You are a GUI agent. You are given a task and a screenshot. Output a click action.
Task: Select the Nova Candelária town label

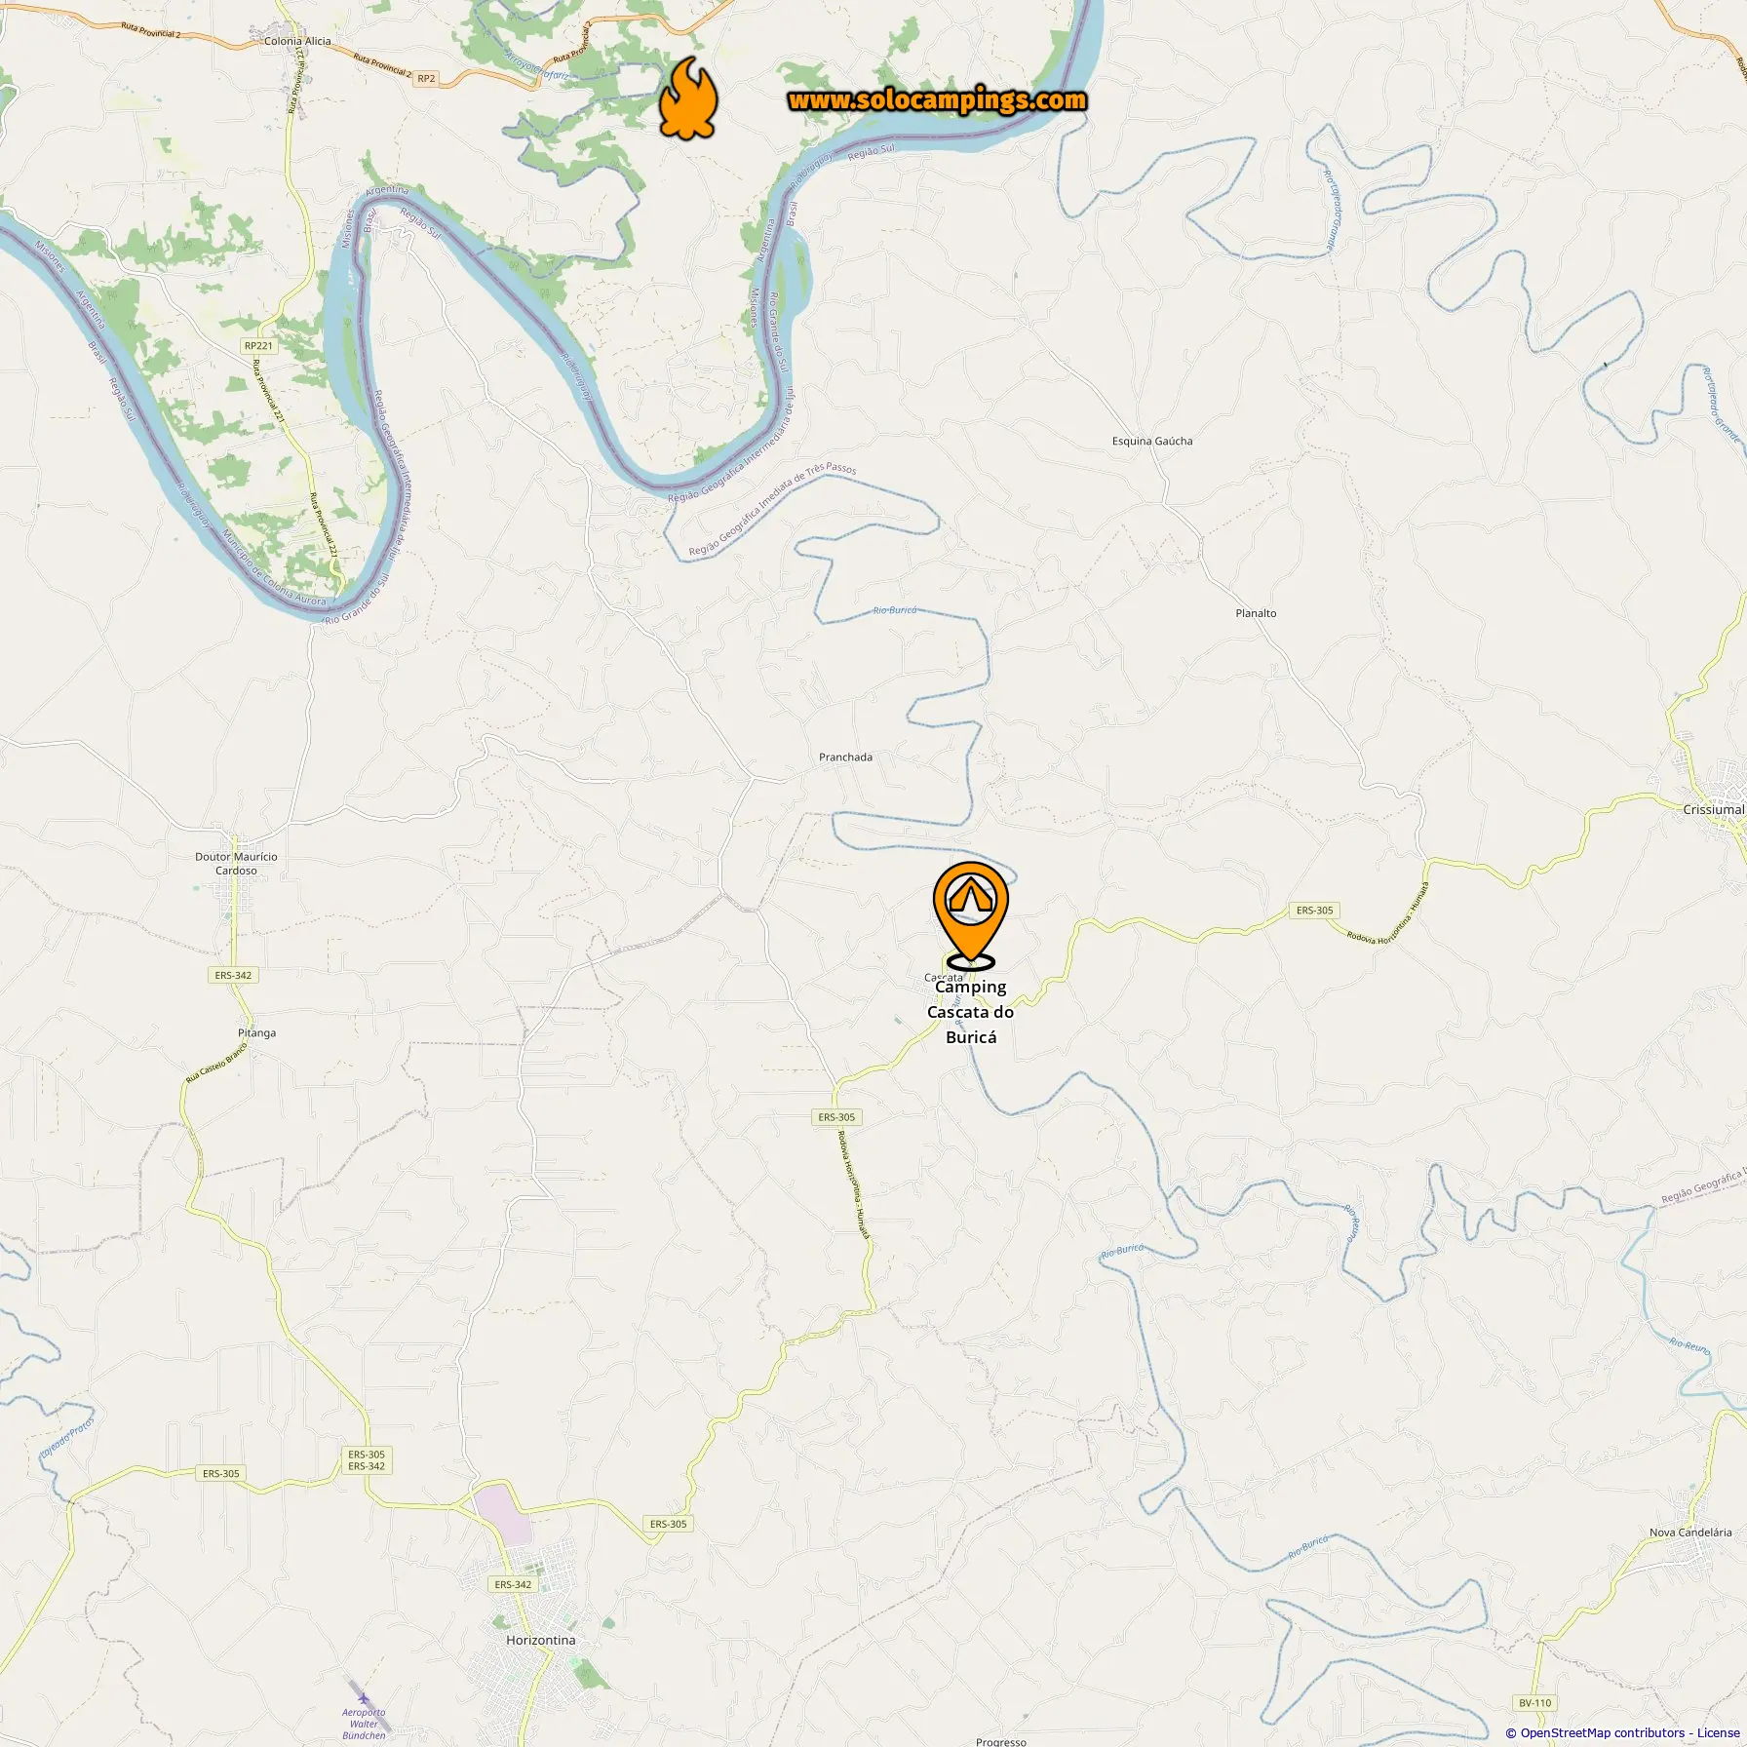pos(1690,1532)
